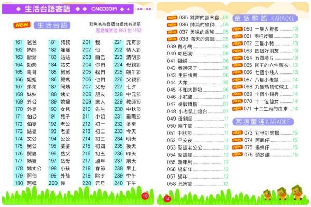Image resolution: width=311 pixels, height=207 pixels.
Task: Select entry 180 阿姆
Action: tap(25, 183)
